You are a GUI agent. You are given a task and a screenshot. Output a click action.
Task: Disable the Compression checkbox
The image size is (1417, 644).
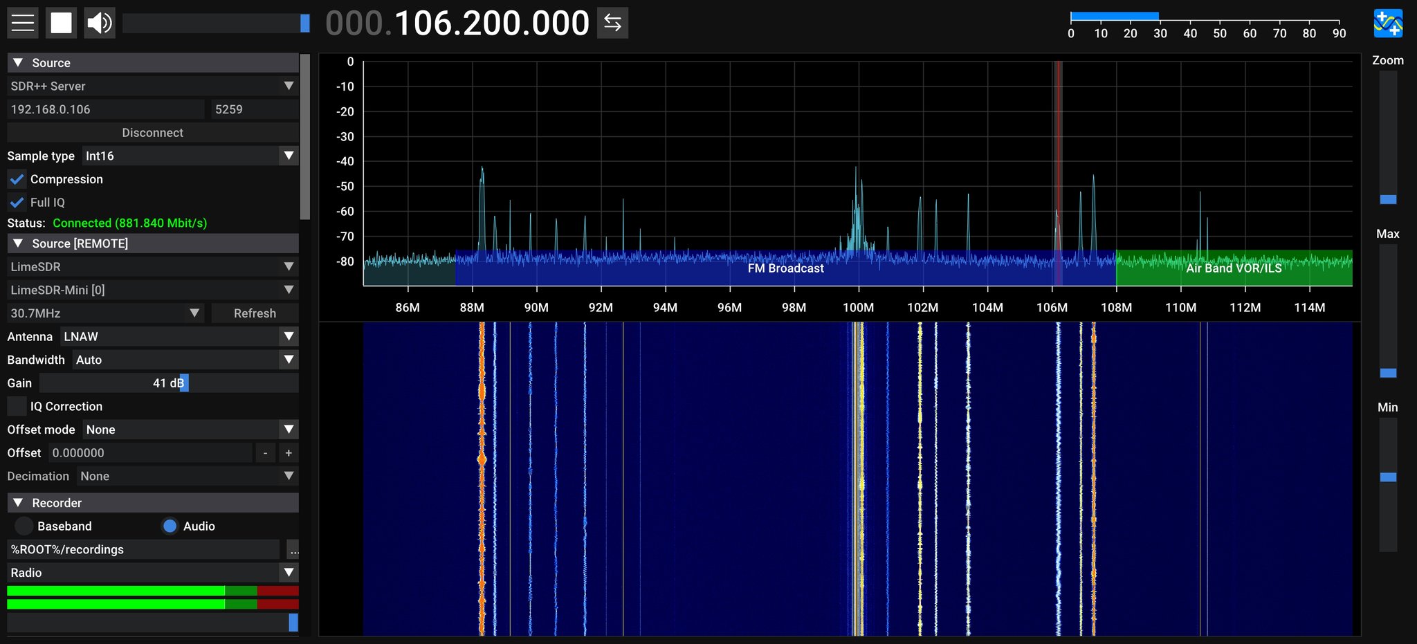[16, 179]
